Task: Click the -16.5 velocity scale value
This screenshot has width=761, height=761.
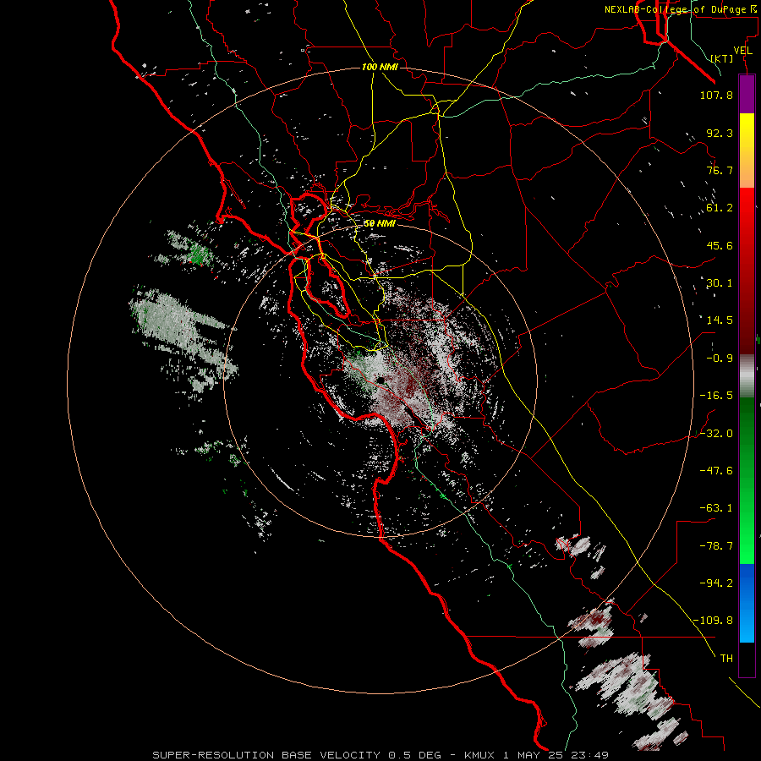Action: click(716, 396)
